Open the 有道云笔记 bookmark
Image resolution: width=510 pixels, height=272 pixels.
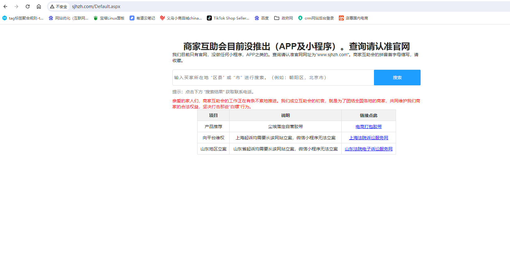[142, 18]
